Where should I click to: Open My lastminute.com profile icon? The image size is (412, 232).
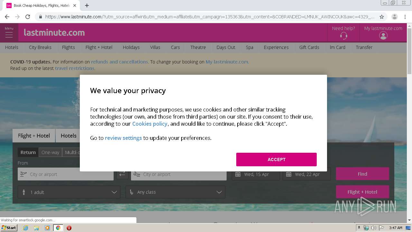tap(383, 36)
